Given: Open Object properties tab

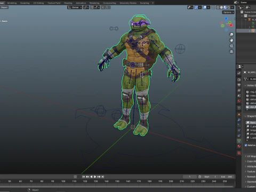Looking at the screenshot, I should (x=239, y=115).
